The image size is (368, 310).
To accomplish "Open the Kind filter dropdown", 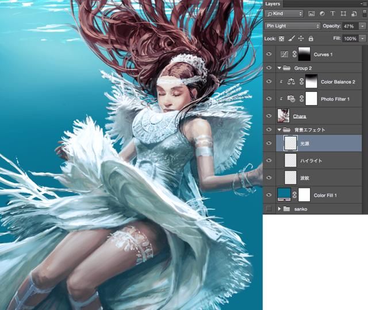I will point(284,14).
